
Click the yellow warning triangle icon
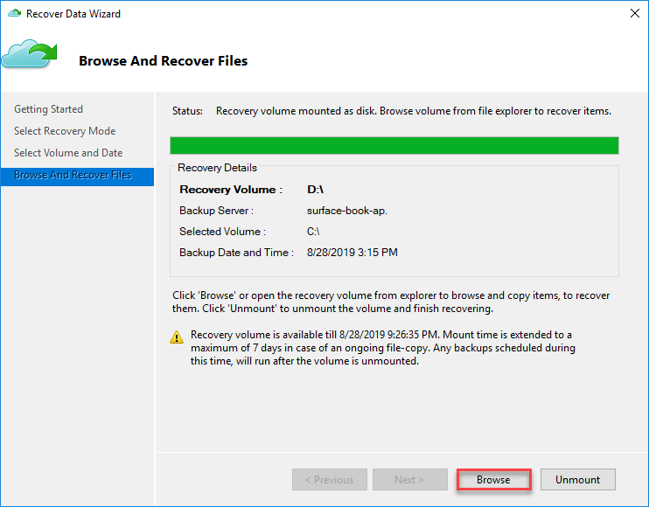(x=178, y=337)
